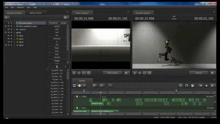Click the preset strength slider handle
The width and height of the screenshot is (220, 124).
57,66
